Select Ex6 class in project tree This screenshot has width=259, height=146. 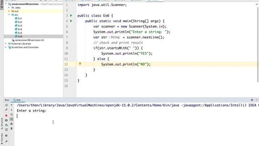[18, 36]
